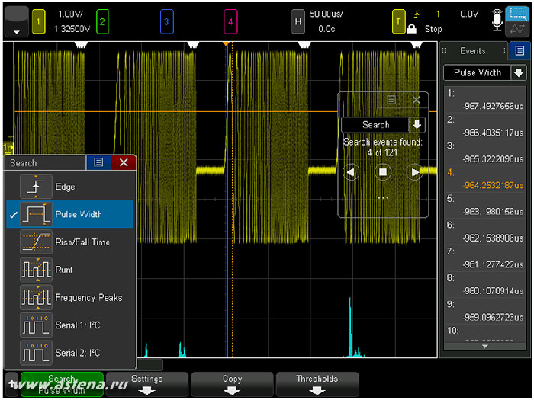Click the 0.0V trigger level value
Viewport: 534px width, 400px height.
tap(469, 14)
